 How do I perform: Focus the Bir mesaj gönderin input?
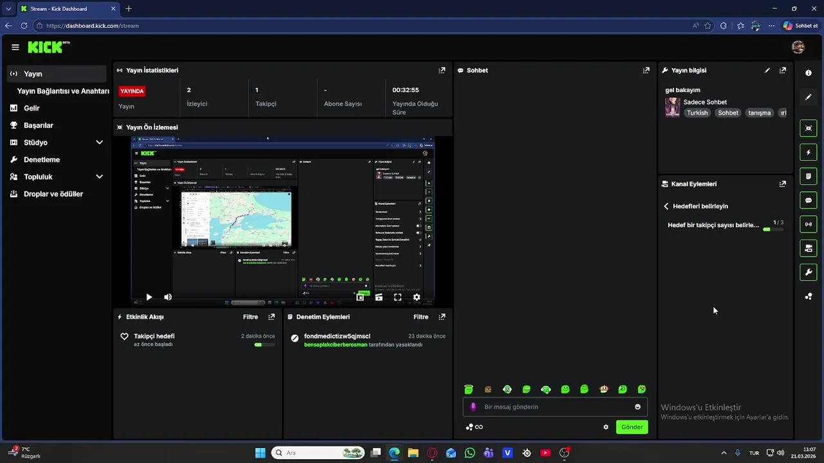coord(556,407)
